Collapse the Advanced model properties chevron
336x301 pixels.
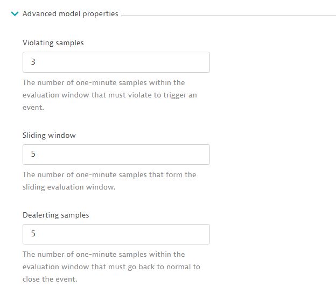tap(15, 14)
